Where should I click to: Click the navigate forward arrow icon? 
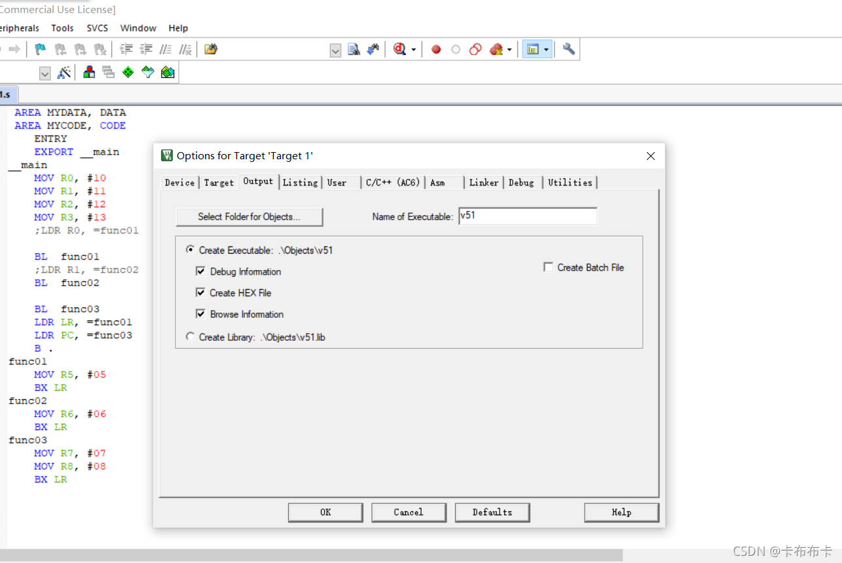click(14, 49)
